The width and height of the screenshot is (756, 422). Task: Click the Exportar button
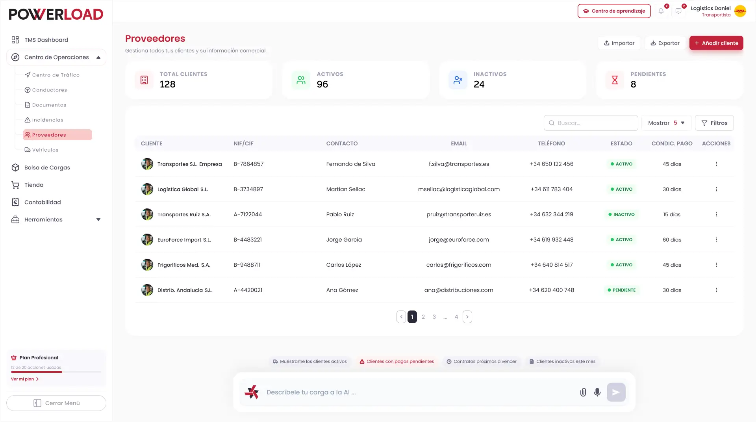coord(665,43)
